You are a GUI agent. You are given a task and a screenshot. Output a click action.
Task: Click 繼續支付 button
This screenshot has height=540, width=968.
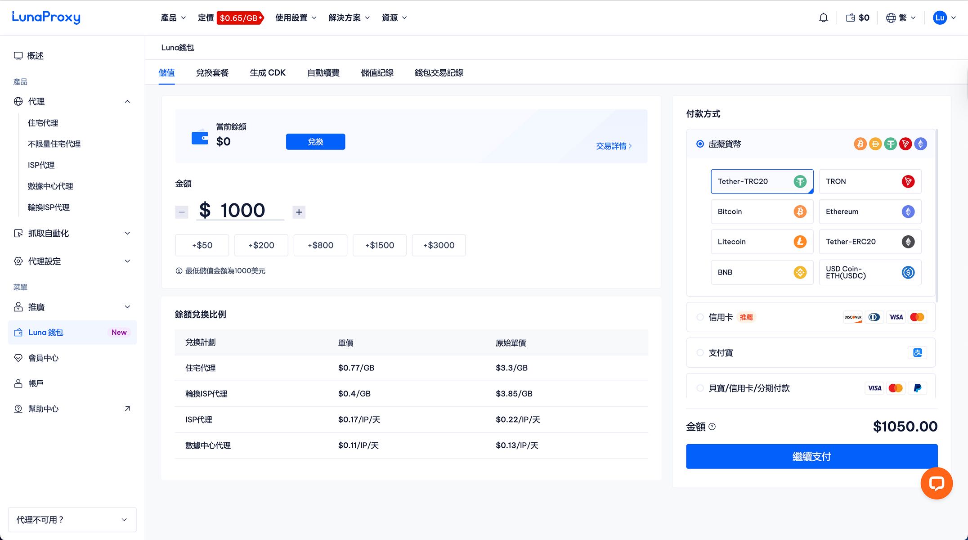tap(811, 456)
